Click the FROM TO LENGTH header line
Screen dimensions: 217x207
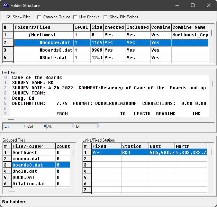point(128,114)
